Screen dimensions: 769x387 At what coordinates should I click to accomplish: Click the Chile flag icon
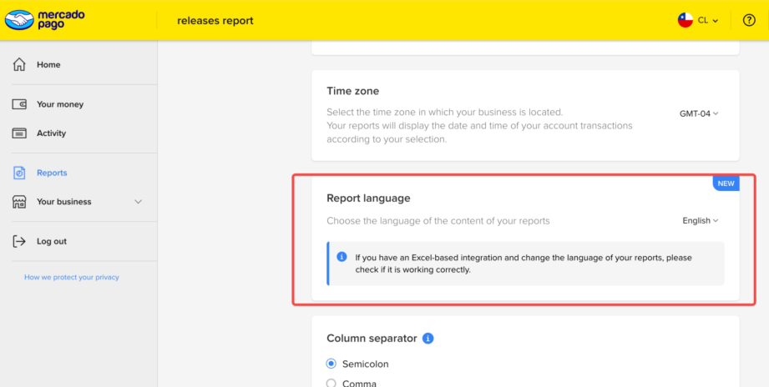[686, 20]
